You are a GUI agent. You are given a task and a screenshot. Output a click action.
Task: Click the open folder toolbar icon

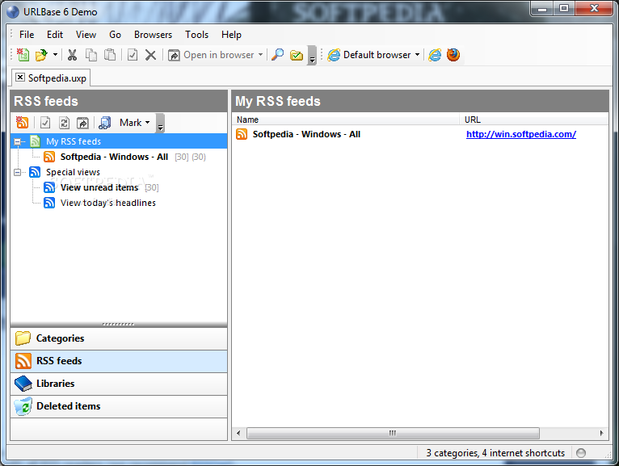tap(41, 55)
